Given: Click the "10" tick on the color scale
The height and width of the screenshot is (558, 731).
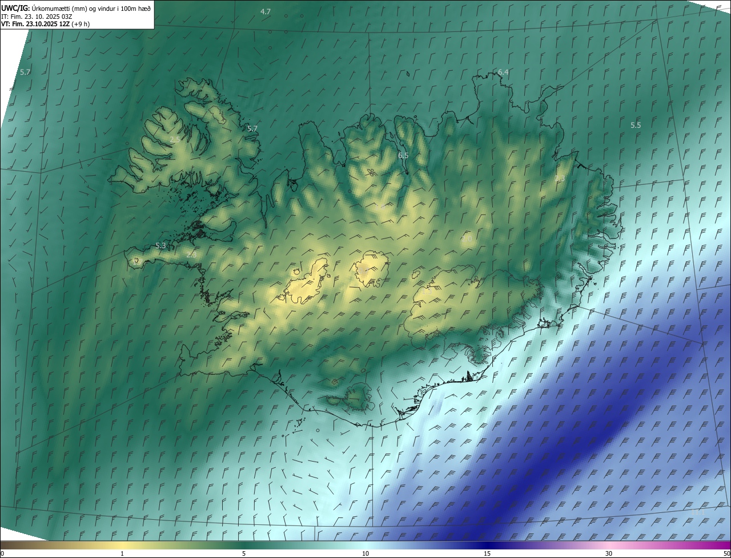Looking at the screenshot, I should coord(365,553).
